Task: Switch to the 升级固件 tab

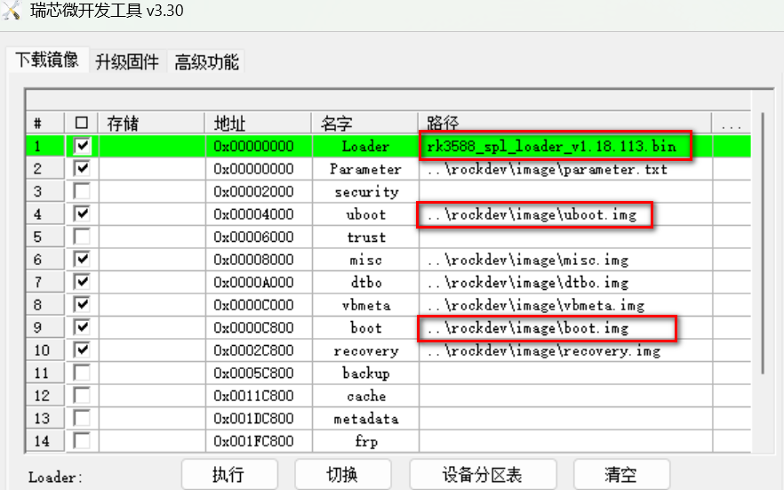Action: pyautogui.click(x=127, y=61)
